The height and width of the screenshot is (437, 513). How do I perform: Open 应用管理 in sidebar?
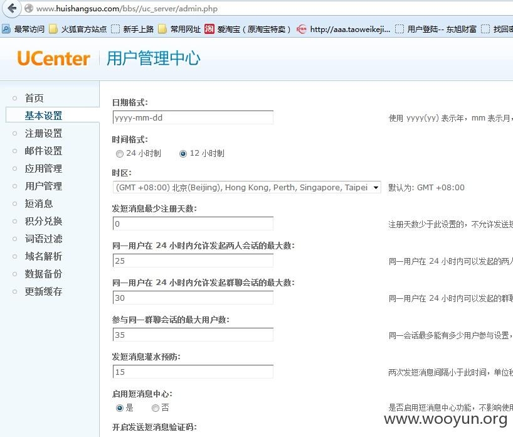tap(43, 168)
